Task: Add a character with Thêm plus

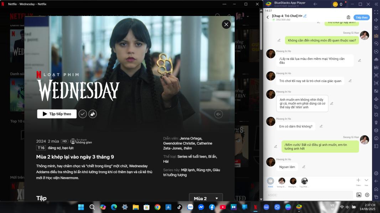Action: click(358, 181)
